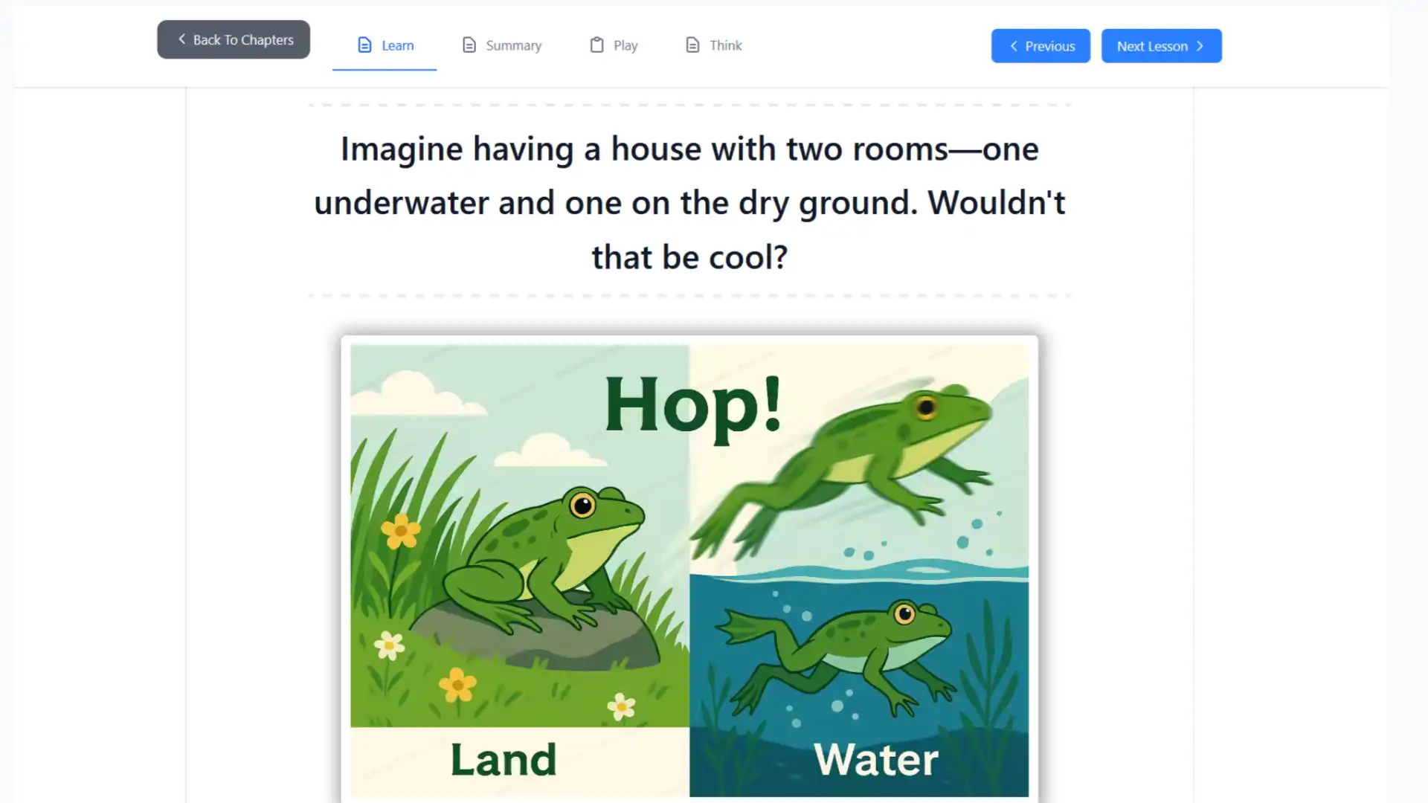1428x803 pixels.
Task: Select the Play clipboard icon
Action: point(595,45)
